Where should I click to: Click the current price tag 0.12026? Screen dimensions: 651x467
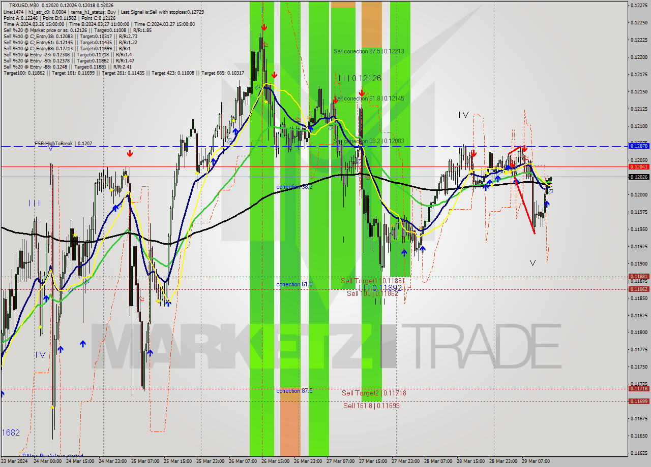639,177
